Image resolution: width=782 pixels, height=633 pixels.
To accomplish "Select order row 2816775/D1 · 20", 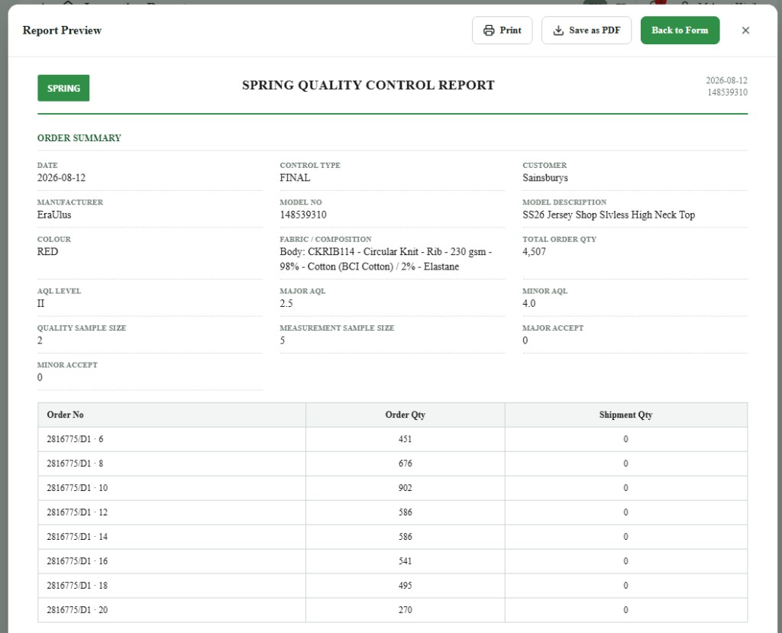I will tap(393, 610).
